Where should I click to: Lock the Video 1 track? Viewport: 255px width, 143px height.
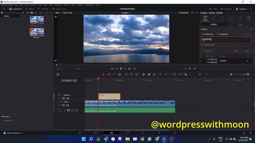coord(59,105)
